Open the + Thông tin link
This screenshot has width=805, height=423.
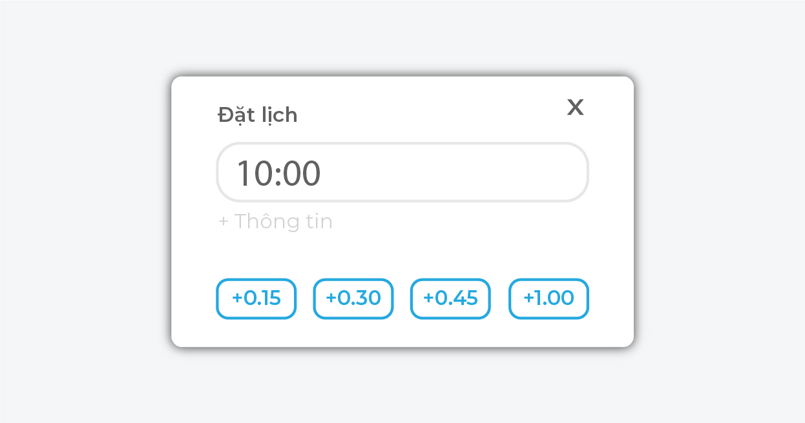click(x=276, y=222)
